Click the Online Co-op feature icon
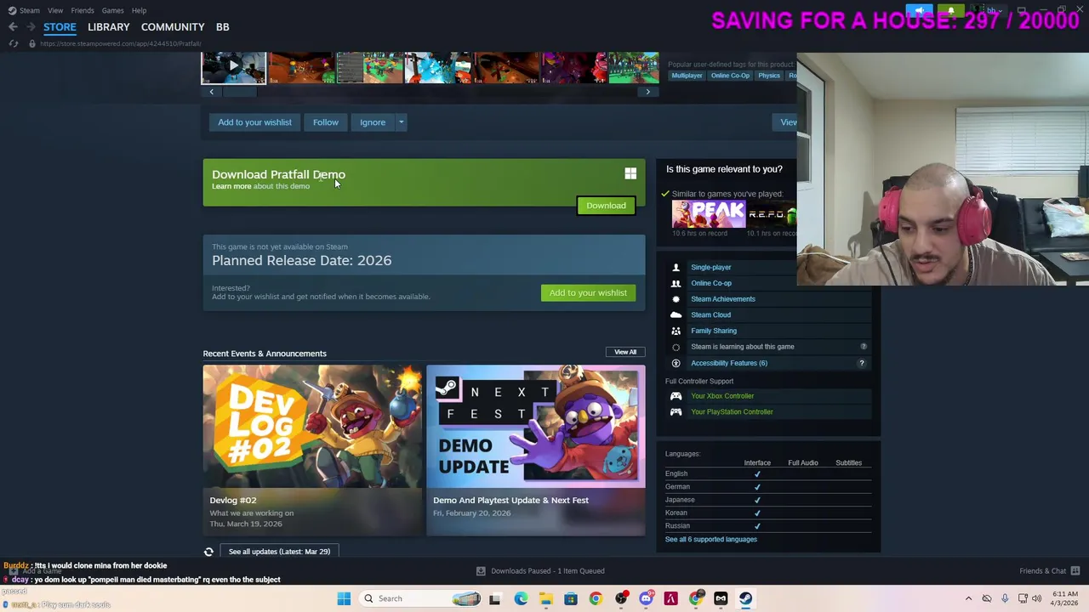Screen dimensions: 1089x612 tap(676, 283)
